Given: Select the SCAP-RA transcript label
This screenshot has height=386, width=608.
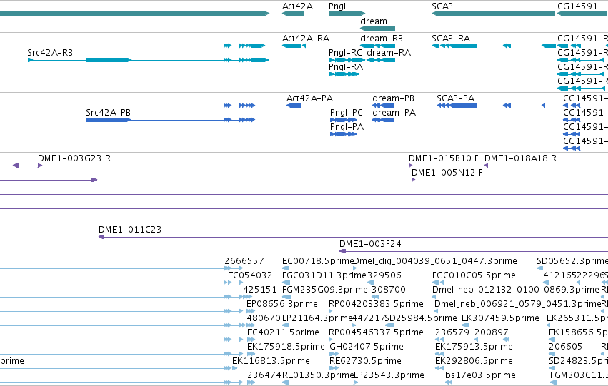Looking at the screenshot, I should (451, 39).
